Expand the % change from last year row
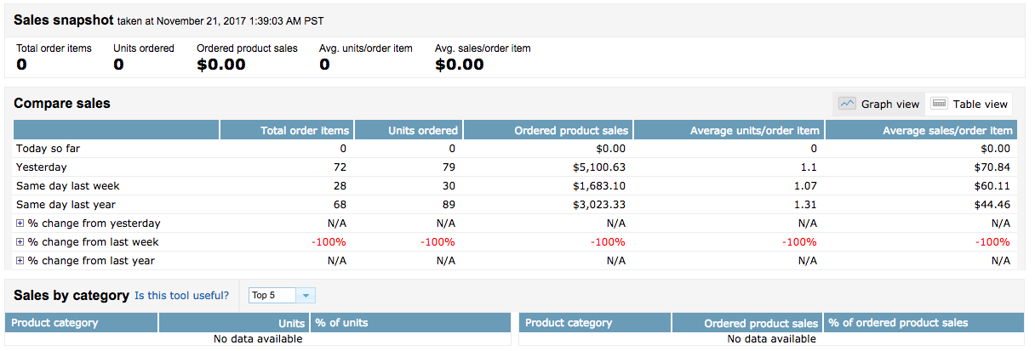 click(x=20, y=261)
